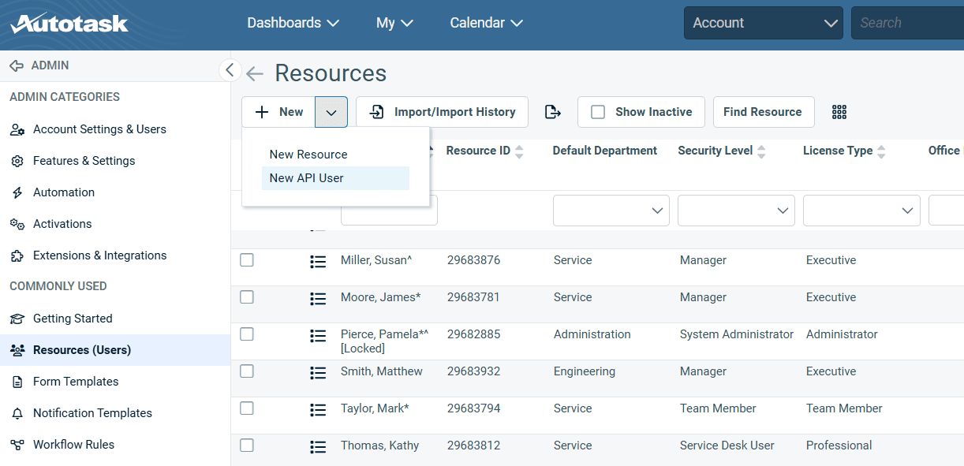Open Account Settings & Users category
This screenshot has height=466, width=964.
point(115,129)
